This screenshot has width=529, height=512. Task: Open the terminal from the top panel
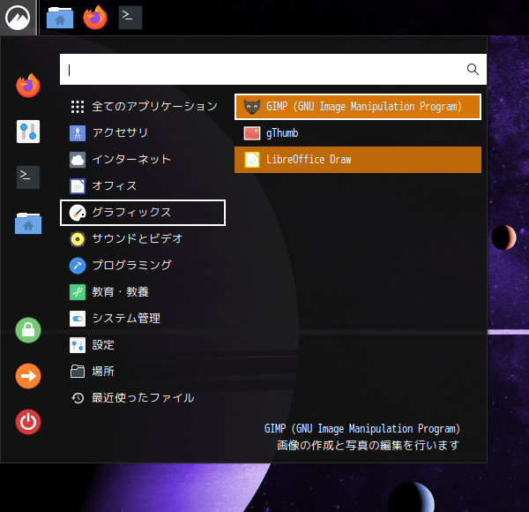[x=130, y=18]
